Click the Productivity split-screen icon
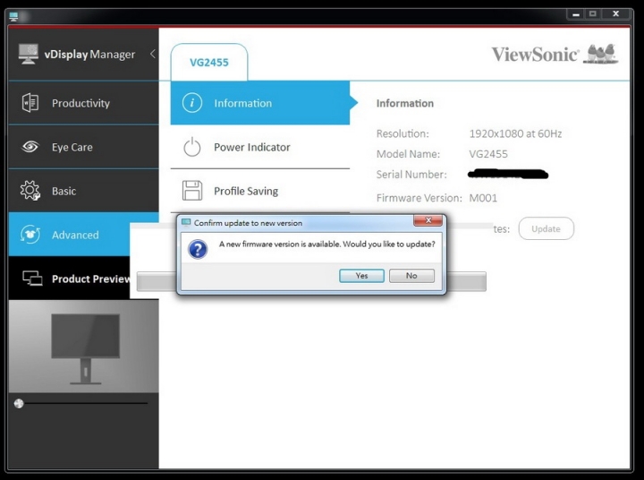The width and height of the screenshot is (644, 480). point(30,103)
